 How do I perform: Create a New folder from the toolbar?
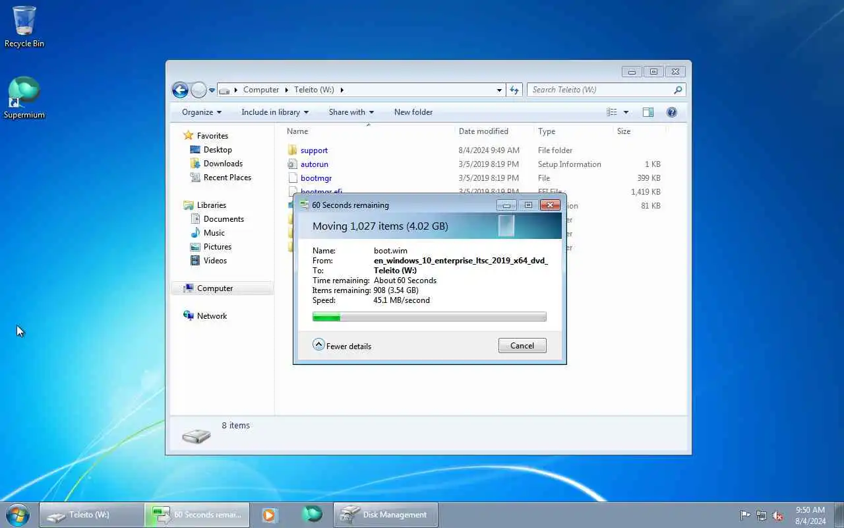pos(413,112)
